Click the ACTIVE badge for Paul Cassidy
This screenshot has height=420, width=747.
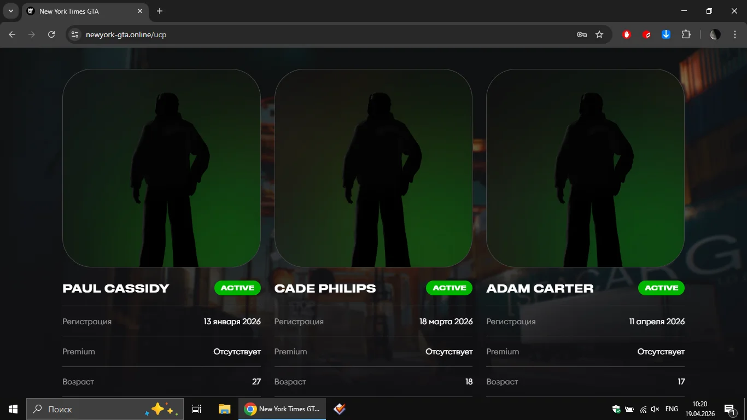pyautogui.click(x=237, y=288)
